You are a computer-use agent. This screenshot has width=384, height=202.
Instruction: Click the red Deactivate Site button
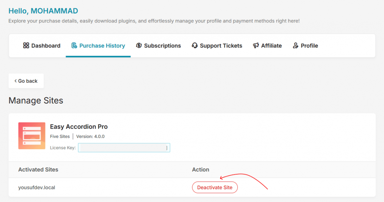coord(215,187)
